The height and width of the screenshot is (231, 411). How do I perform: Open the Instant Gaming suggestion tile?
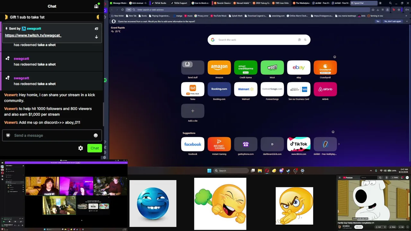219,144
